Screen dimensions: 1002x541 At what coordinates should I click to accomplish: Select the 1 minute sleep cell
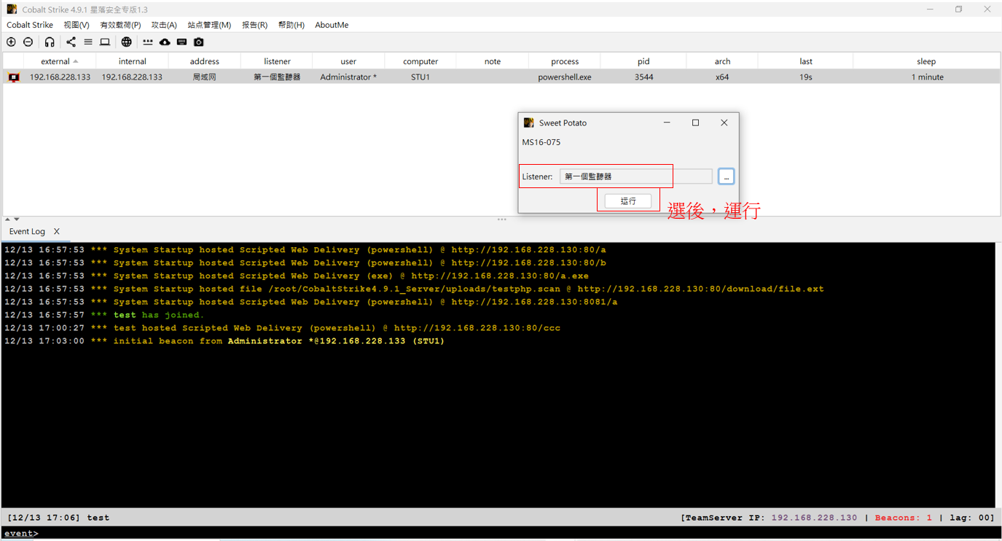tap(927, 77)
